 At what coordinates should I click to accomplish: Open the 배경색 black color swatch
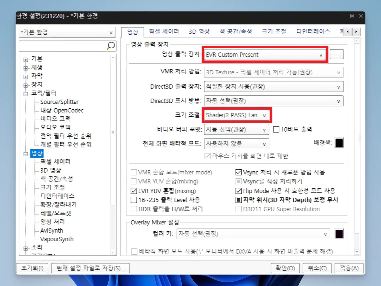point(339,143)
